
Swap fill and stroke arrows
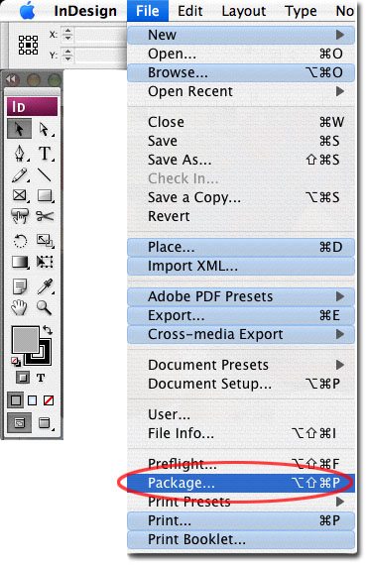pos(48,329)
